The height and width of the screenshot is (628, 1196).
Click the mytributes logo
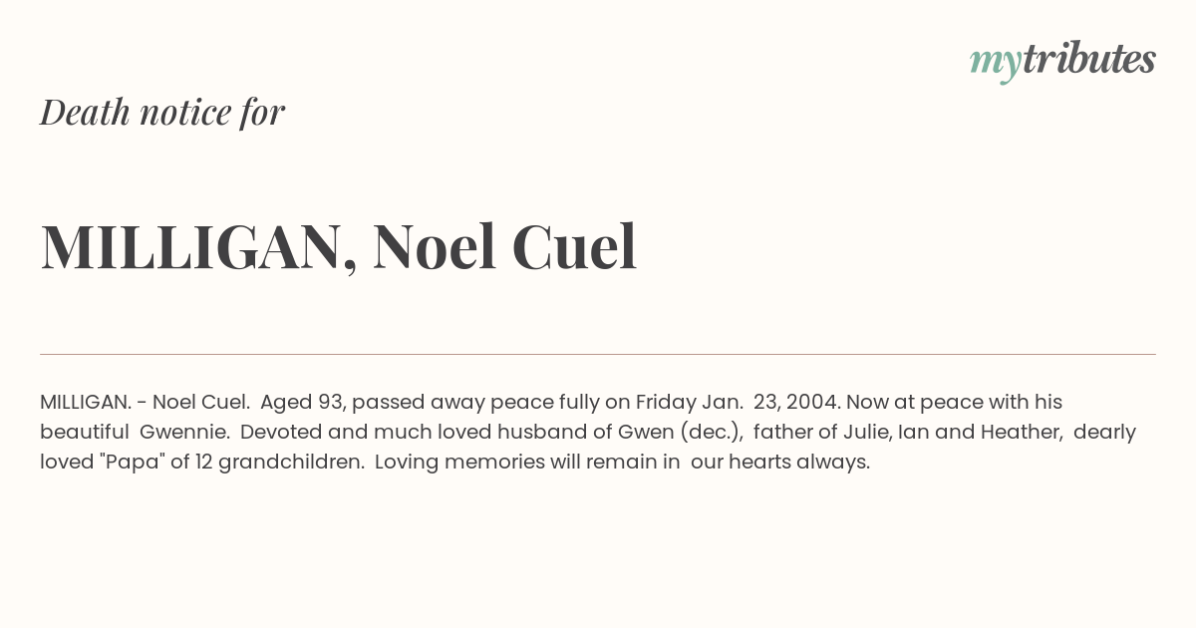click(x=1062, y=61)
